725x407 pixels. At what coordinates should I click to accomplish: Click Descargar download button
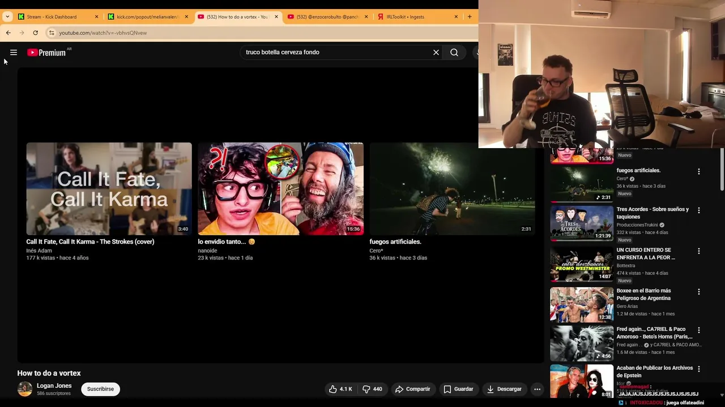504,389
